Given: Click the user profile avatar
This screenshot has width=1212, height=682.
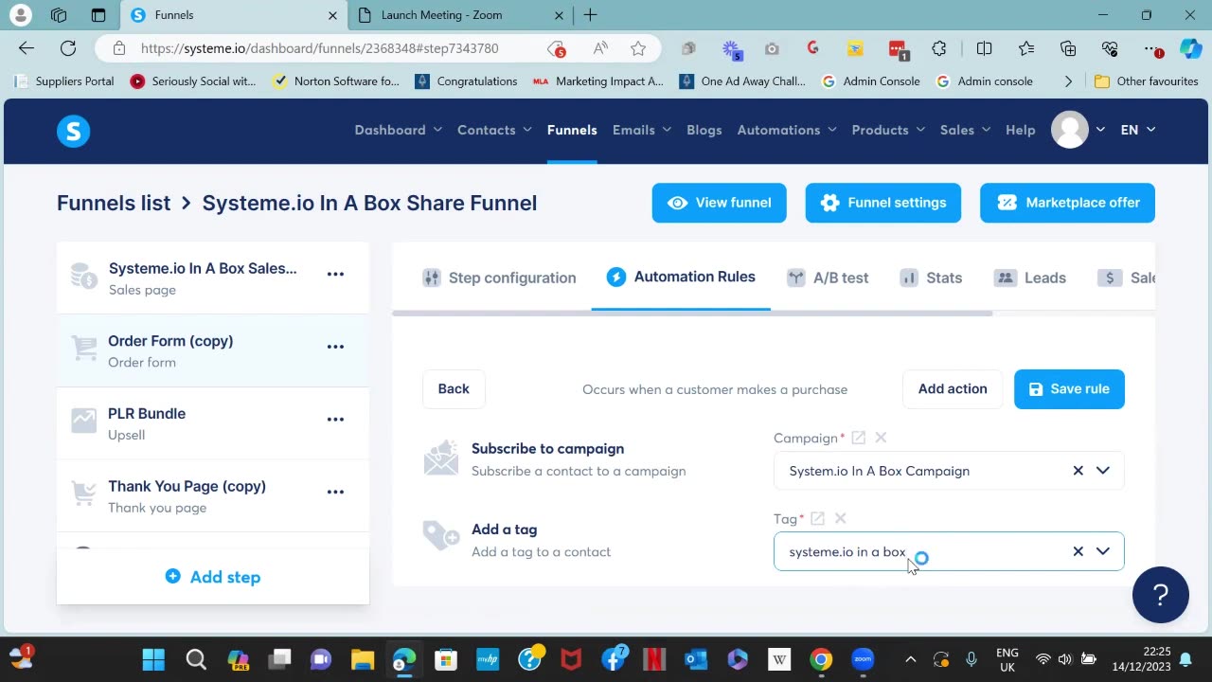Looking at the screenshot, I should 1070,130.
